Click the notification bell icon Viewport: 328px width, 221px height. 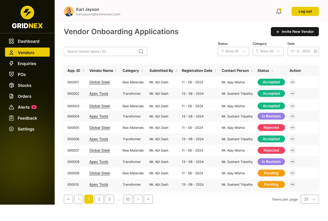pyautogui.click(x=279, y=12)
